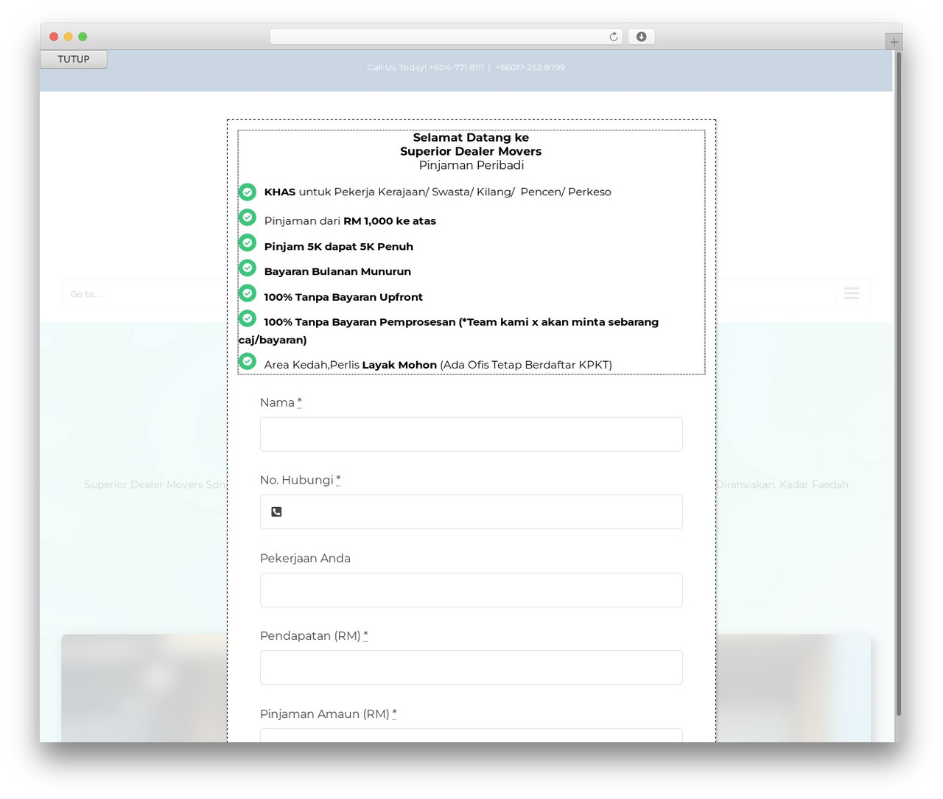Click the browser download icon
The width and height of the screenshot is (943, 799).
641,37
